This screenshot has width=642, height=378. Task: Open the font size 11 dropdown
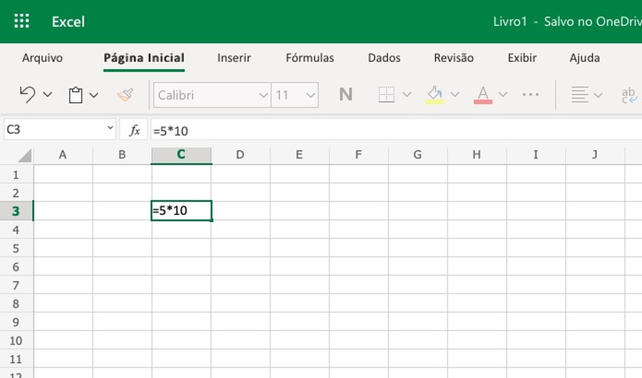(x=310, y=94)
